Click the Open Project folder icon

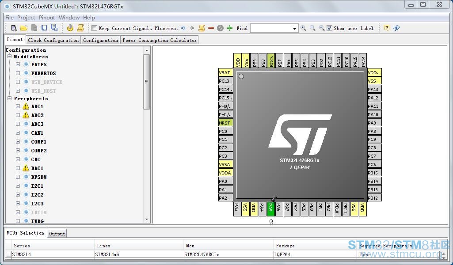(24, 28)
